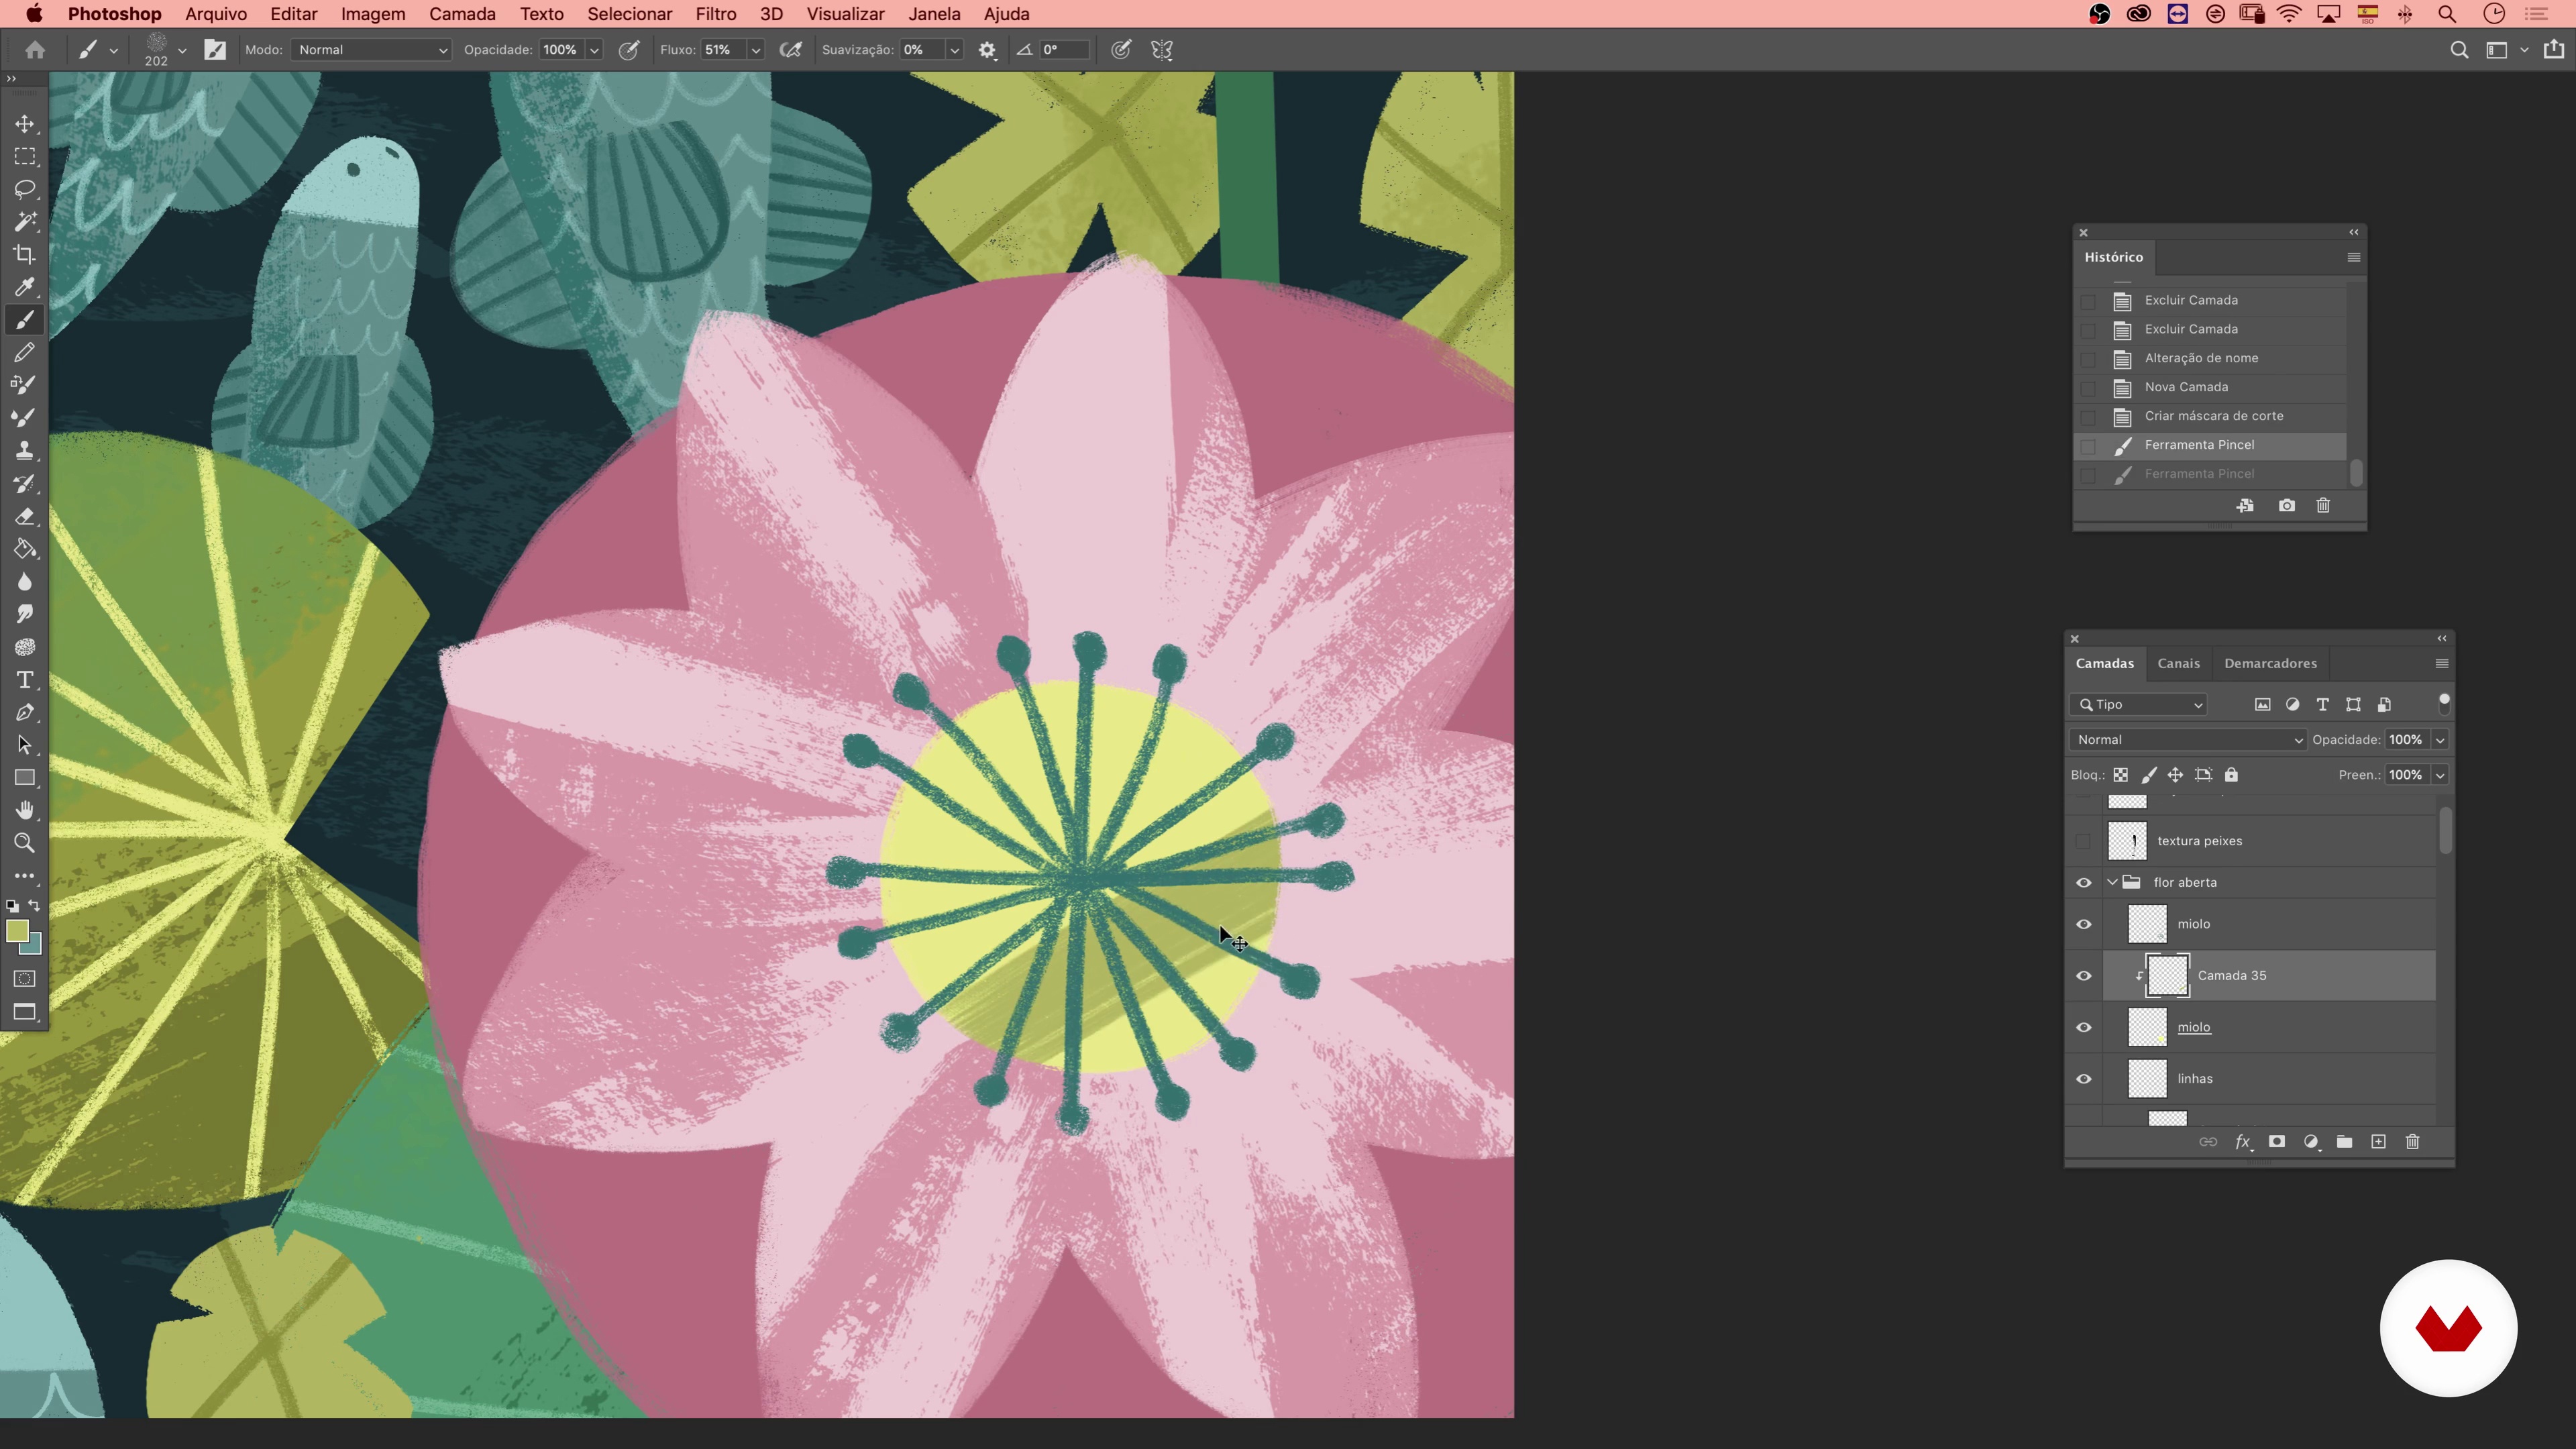Select Criar máscara de corte history state
Image resolution: width=2576 pixels, height=1449 pixels.
pyautogui.click(x=2213, y=416)
